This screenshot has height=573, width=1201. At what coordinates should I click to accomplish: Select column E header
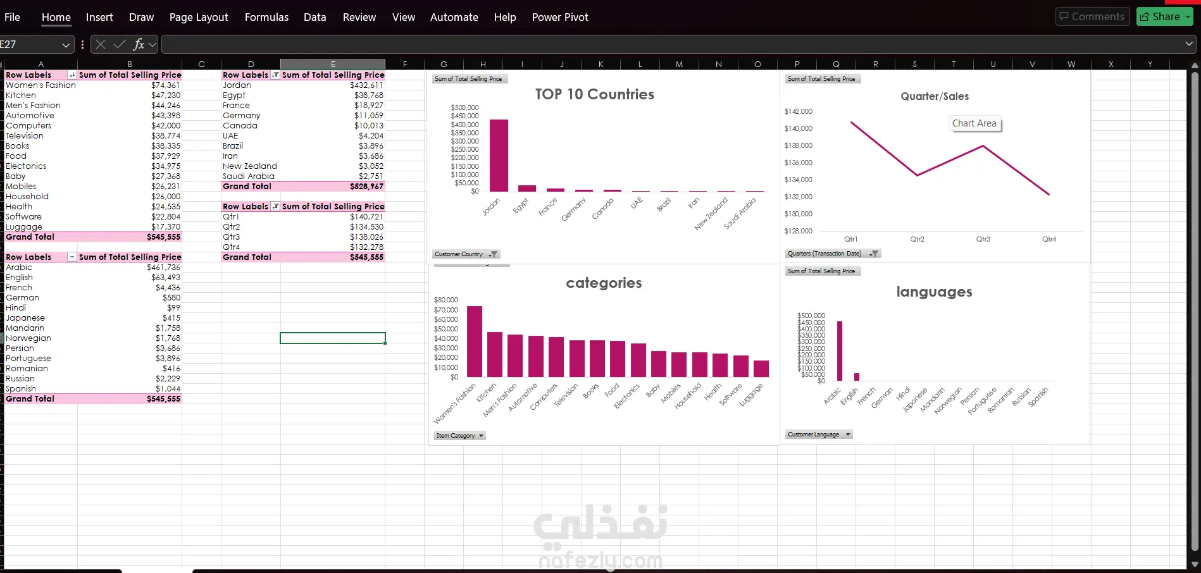point(333,64)
